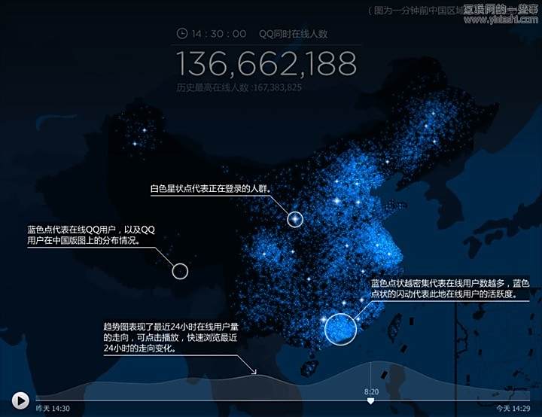542x417 pixels.
Task: Click the 8:20 timeline marker handle
Action: (370, 401)
